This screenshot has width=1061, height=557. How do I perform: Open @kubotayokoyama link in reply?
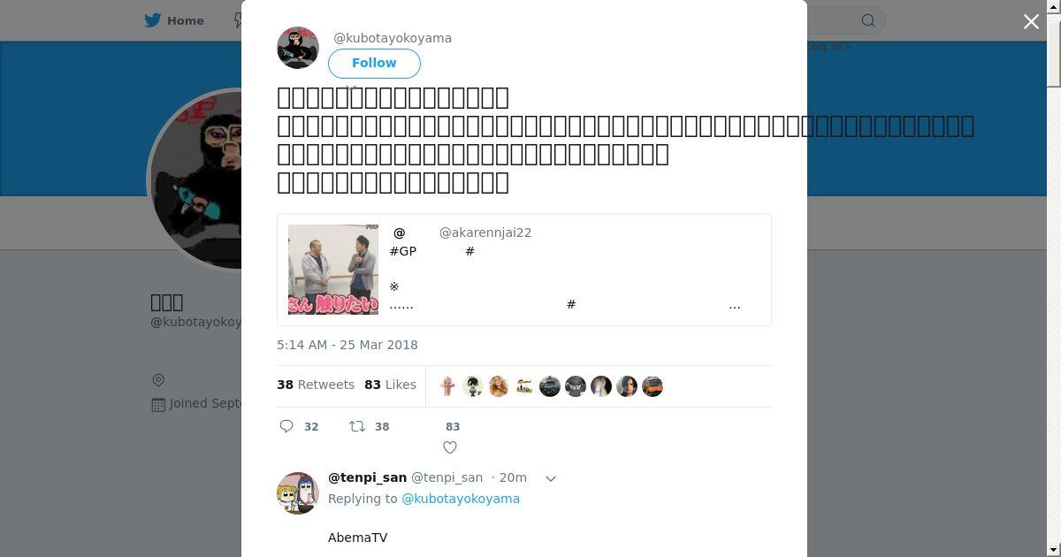461,499
